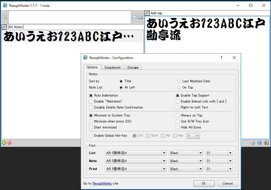271x190 pixels.
Task: Click the search input field
Action: [70, 17]
